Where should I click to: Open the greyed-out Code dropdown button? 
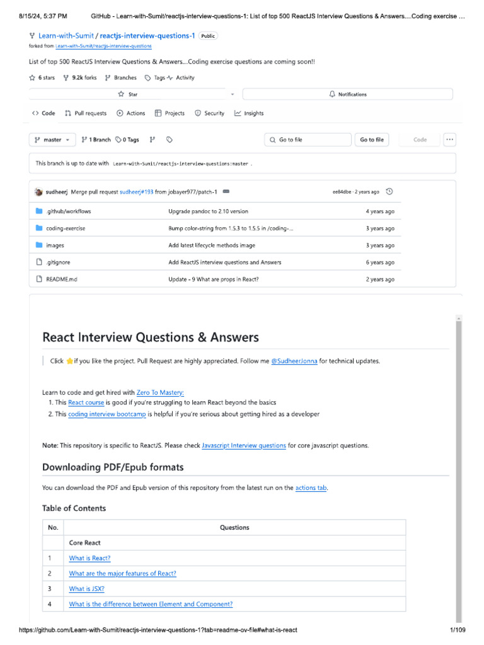[420, 140]
